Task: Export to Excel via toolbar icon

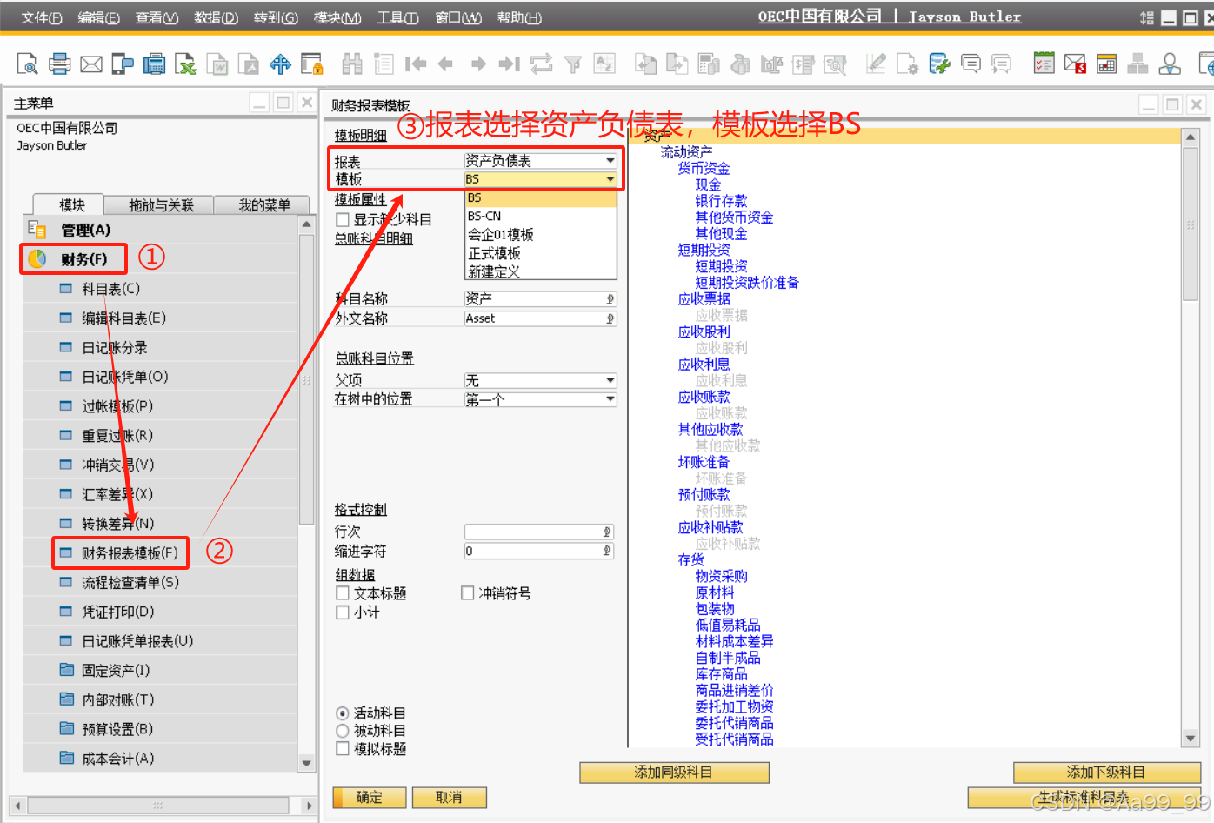Action: click(x=185, y=63)
